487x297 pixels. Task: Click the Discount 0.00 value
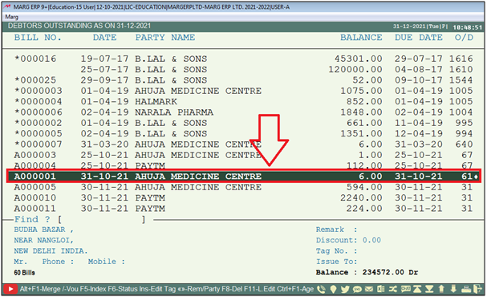(x=371, y=240)
